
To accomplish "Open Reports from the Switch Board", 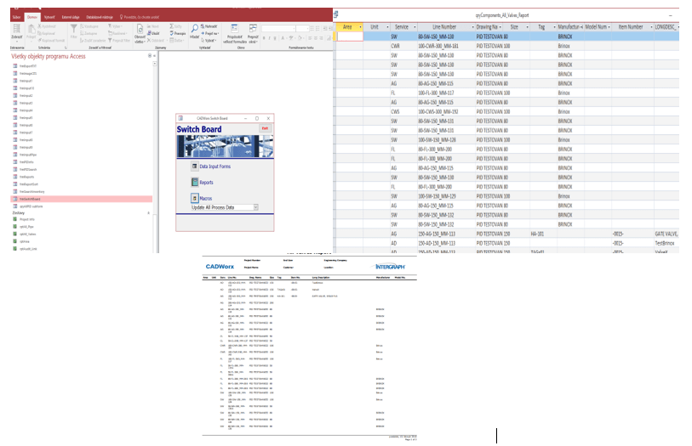I will (193, 183).
